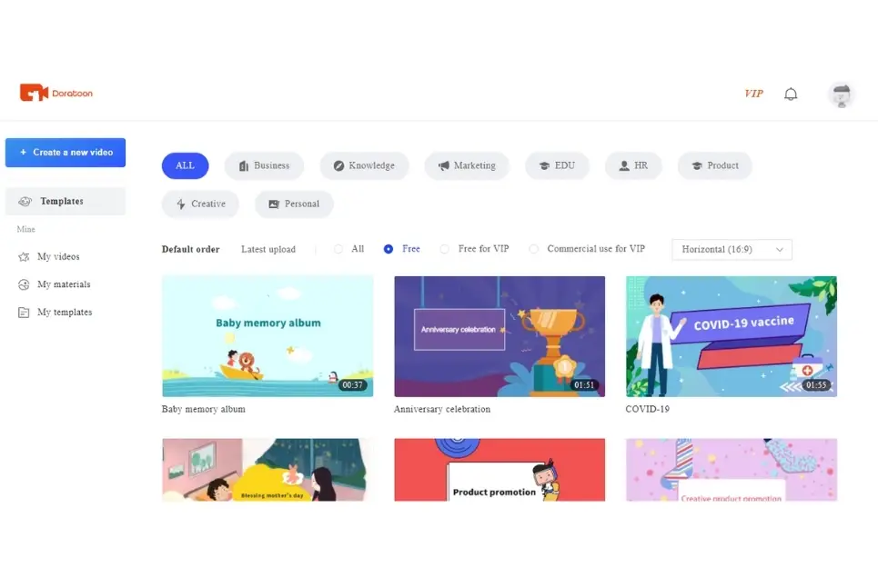878x577 pixels.
Task: Open the VIP link in header
Action: click(x=753, y=94)
